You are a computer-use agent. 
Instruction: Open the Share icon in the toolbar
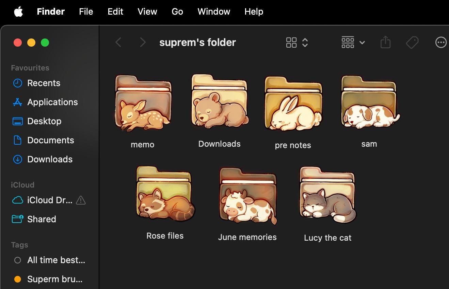385,42
